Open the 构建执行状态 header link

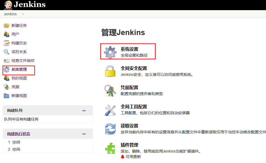(x=19, y=134)
